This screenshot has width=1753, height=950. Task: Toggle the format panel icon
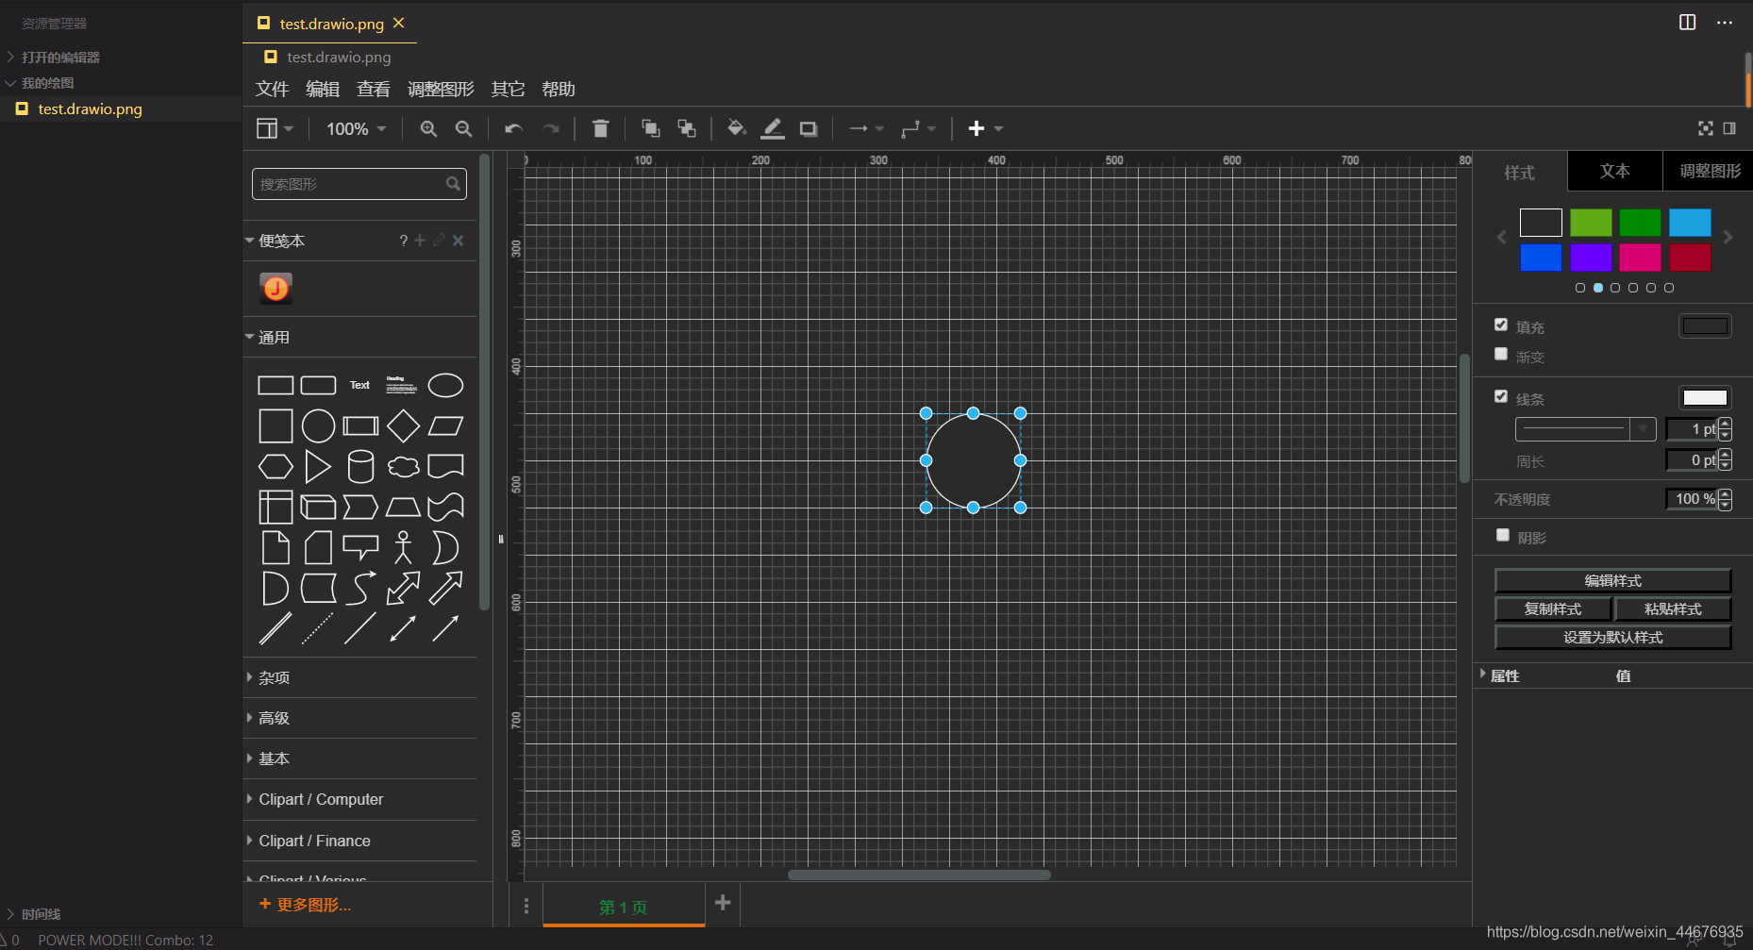pos(1729,128)
